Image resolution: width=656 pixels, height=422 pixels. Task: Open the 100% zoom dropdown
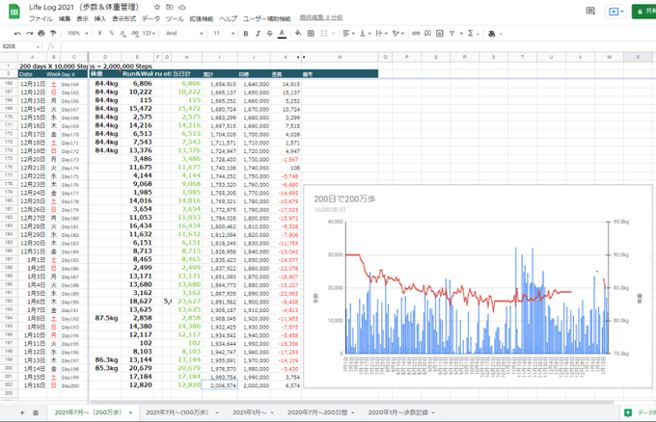tap(78, 33)
